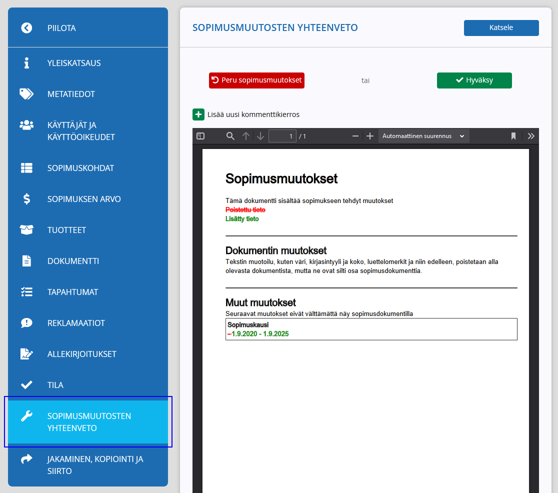Open search in the PDF viewer
This screenshot has width=558, height=493.
click(230, 136)
